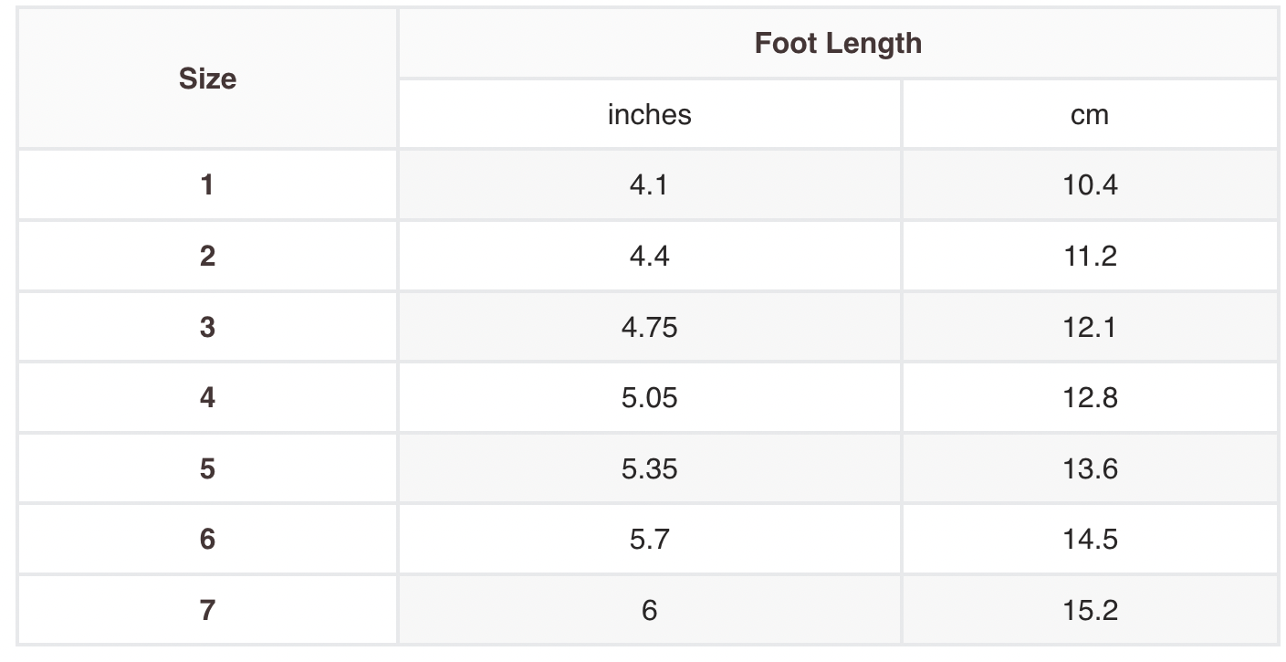Click the 13.6 cm cell
This screenshot has height=662, width=1286.
tap(1089, 468)
